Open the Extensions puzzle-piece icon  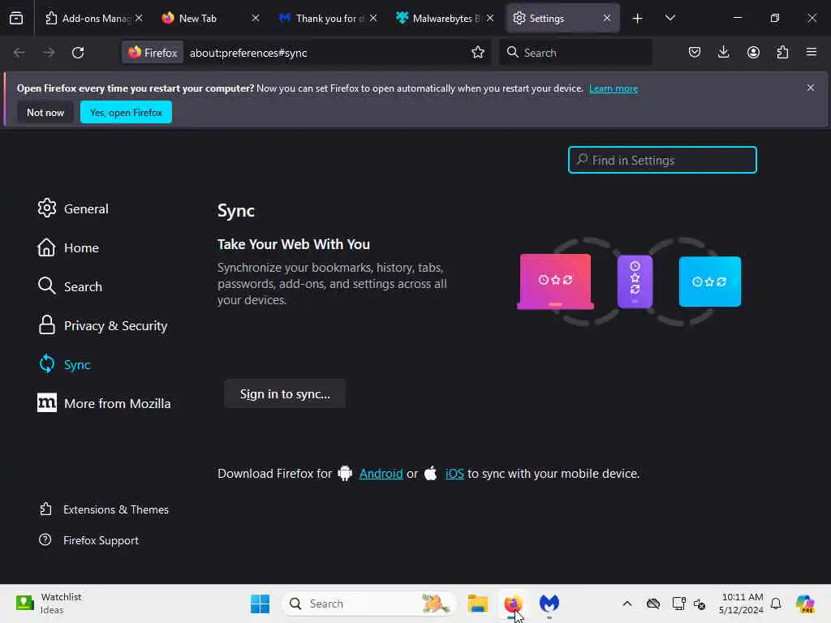782,53
